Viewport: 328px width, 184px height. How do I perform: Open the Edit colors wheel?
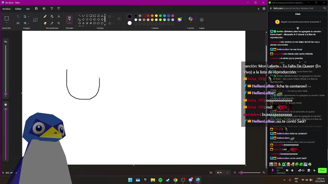pyautogui.click(x=180, y=20)
